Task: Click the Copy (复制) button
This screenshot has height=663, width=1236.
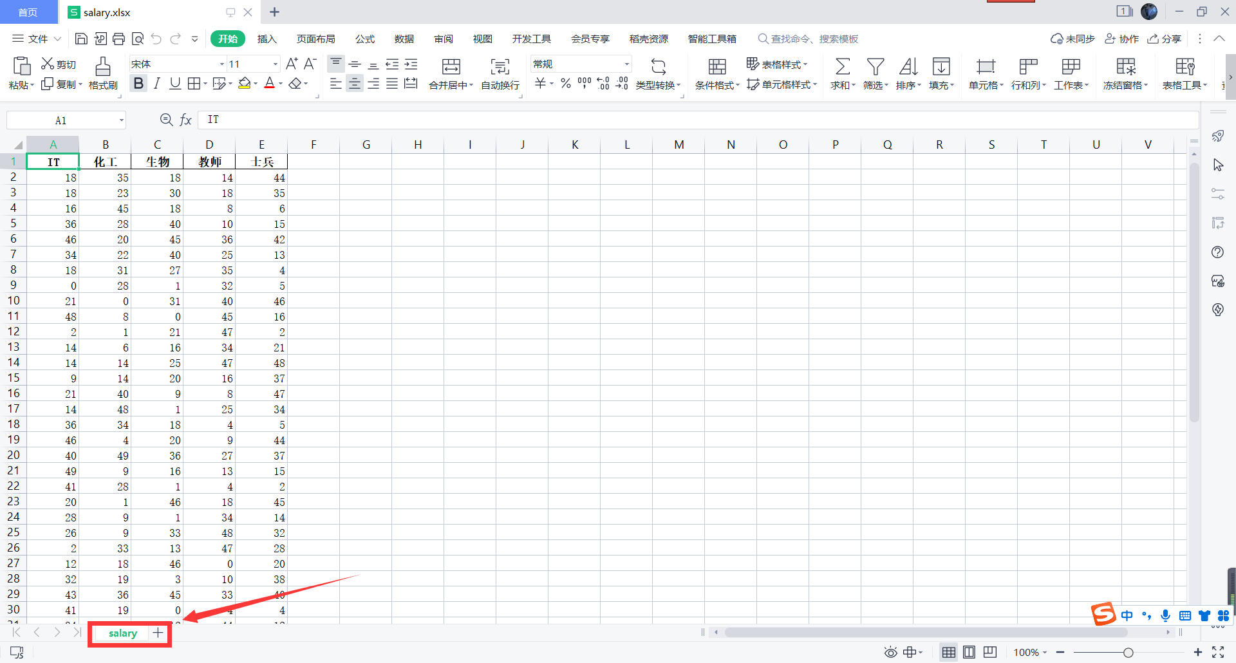Action: click(61, 84)
